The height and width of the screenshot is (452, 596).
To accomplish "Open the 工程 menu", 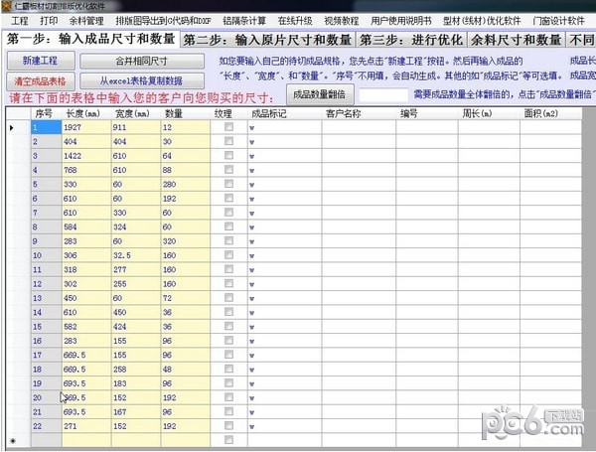I will 19,21.
